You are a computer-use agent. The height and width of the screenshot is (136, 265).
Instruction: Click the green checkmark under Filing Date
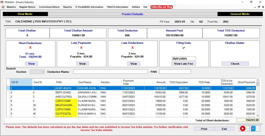184,48
